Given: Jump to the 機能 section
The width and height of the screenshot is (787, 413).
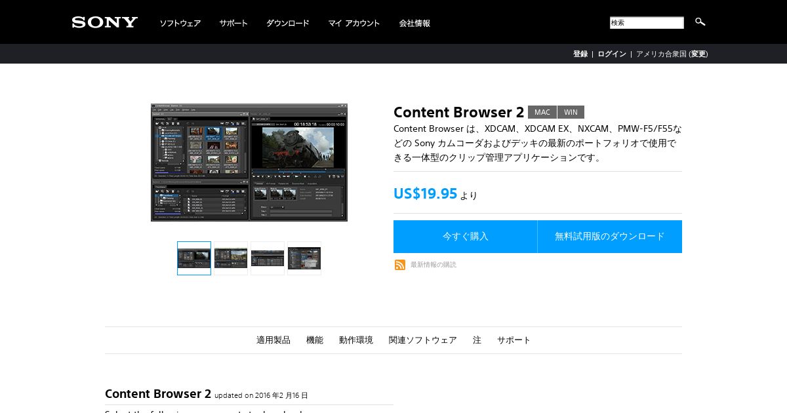Looking at the screenshot, I should 315,340.
